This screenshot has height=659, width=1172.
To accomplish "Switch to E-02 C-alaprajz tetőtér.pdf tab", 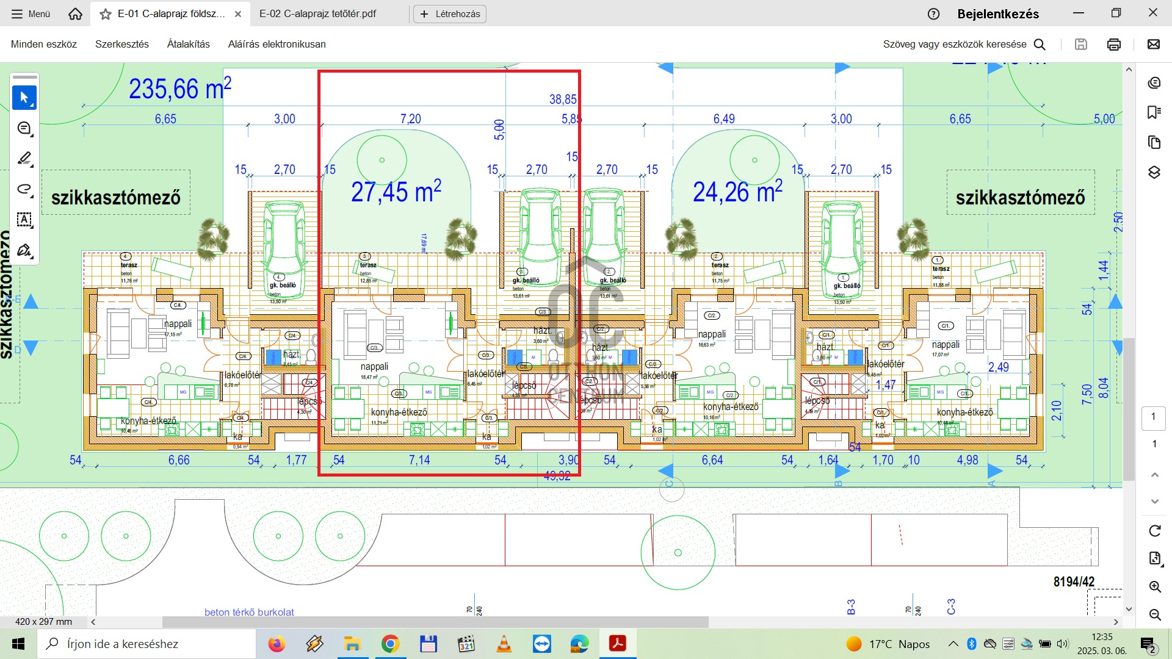I will [317, 13].
